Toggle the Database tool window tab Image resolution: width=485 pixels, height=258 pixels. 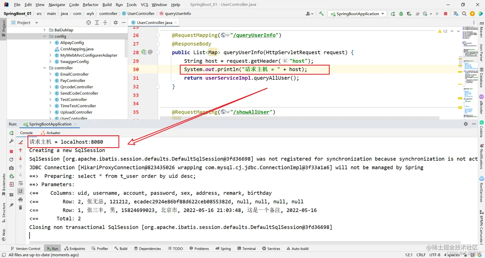[481, 77]
